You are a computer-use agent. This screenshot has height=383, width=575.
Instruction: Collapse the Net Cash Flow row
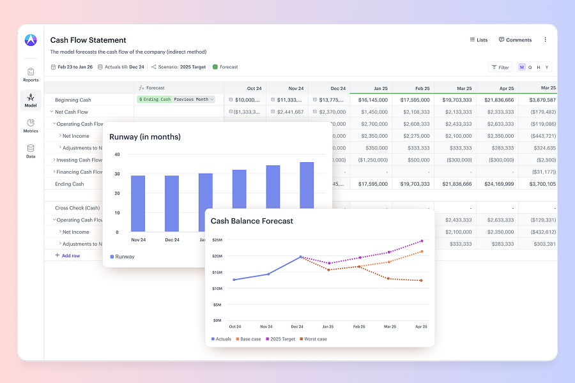52,112
